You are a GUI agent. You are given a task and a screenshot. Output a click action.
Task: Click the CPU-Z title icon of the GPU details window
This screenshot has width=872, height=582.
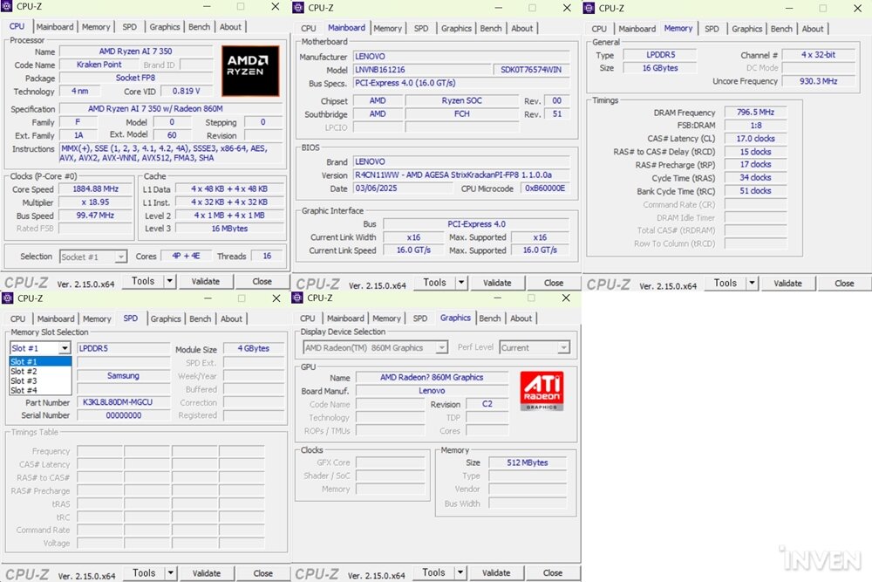[x=298, y=298]
